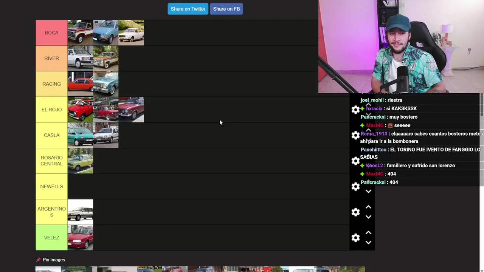Image resolution: width=484 pixels, height=272 pixels.
Task: Click Share on FB button
Action: click(226, 9)
